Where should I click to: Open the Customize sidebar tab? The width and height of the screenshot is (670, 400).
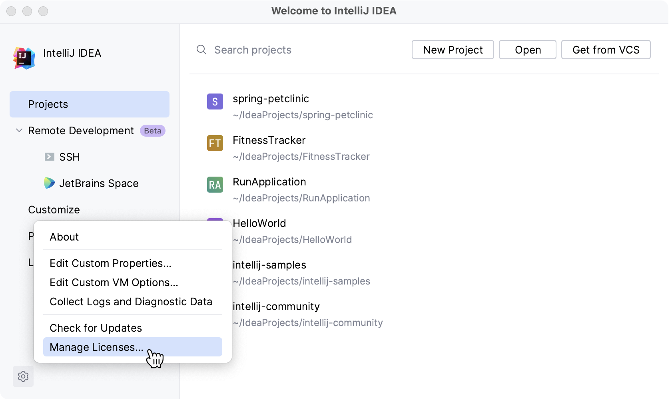[54, 209]
